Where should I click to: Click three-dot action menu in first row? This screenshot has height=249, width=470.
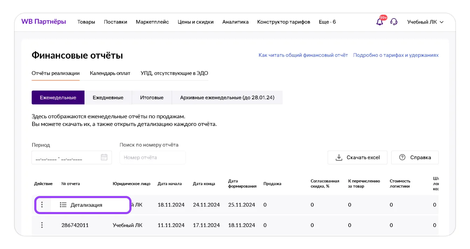42,205
